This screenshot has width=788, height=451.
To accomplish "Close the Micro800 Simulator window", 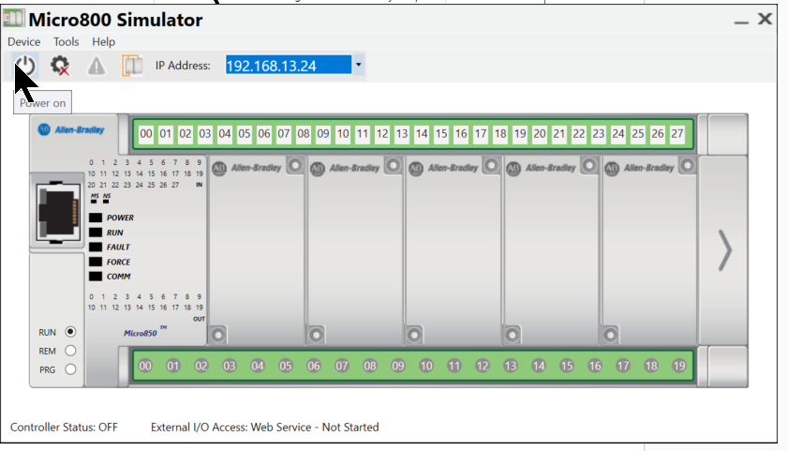I will [x=765, y=19].
